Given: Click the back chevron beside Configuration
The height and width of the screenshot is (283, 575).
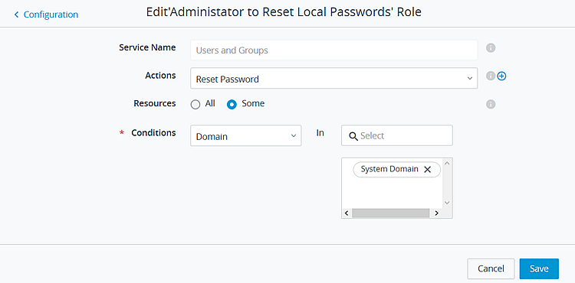Looking at the screenshot, I should 16,15.
